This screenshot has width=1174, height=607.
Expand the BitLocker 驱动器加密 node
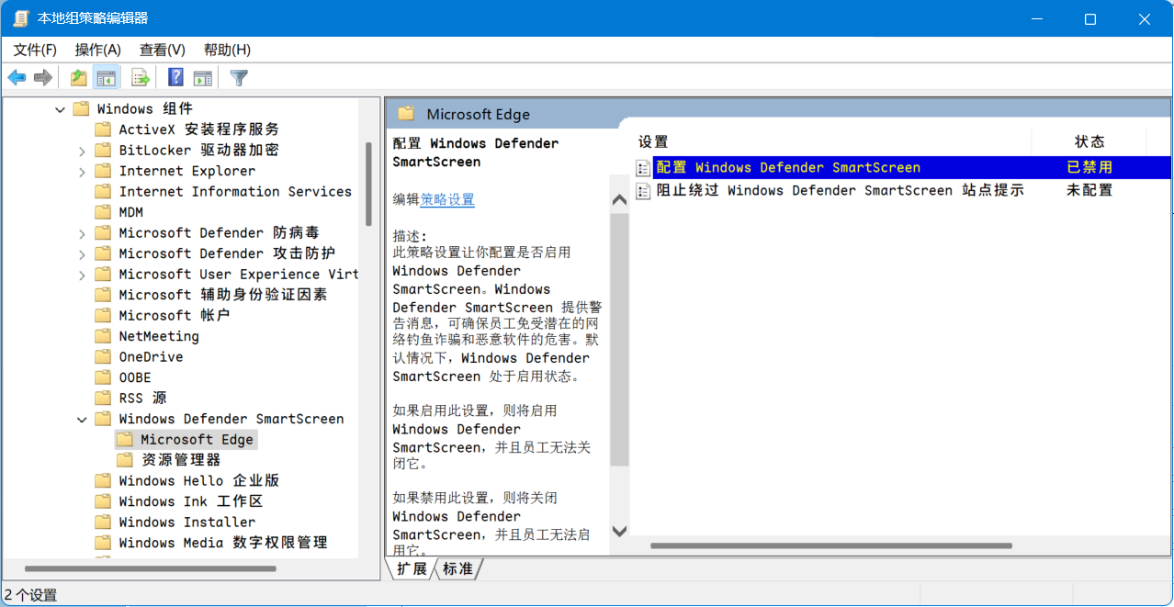[x=82, y=151]
